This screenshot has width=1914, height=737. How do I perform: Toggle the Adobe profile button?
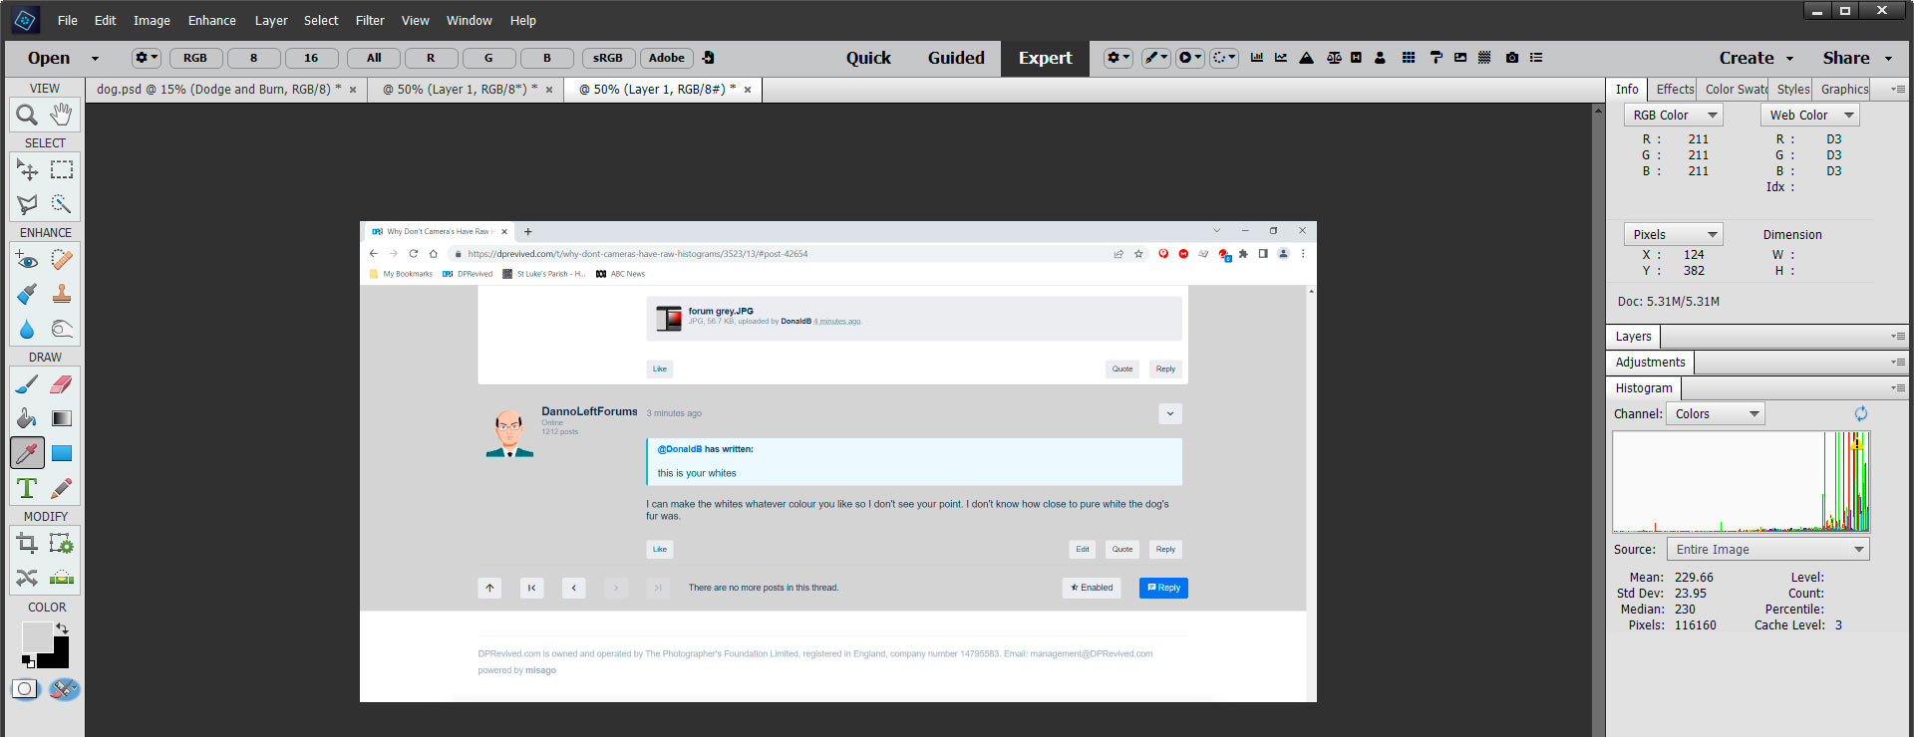[666, 58]
